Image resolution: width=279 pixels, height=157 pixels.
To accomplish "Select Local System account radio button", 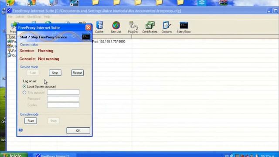I will coord(24,86).
